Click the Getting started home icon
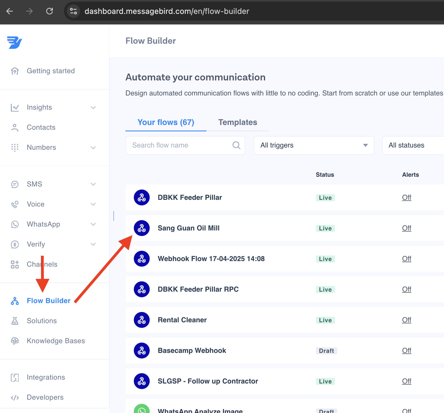 (x=15, y=71)
